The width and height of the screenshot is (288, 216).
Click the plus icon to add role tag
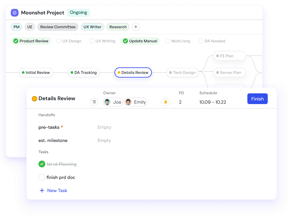coord(136,27)
